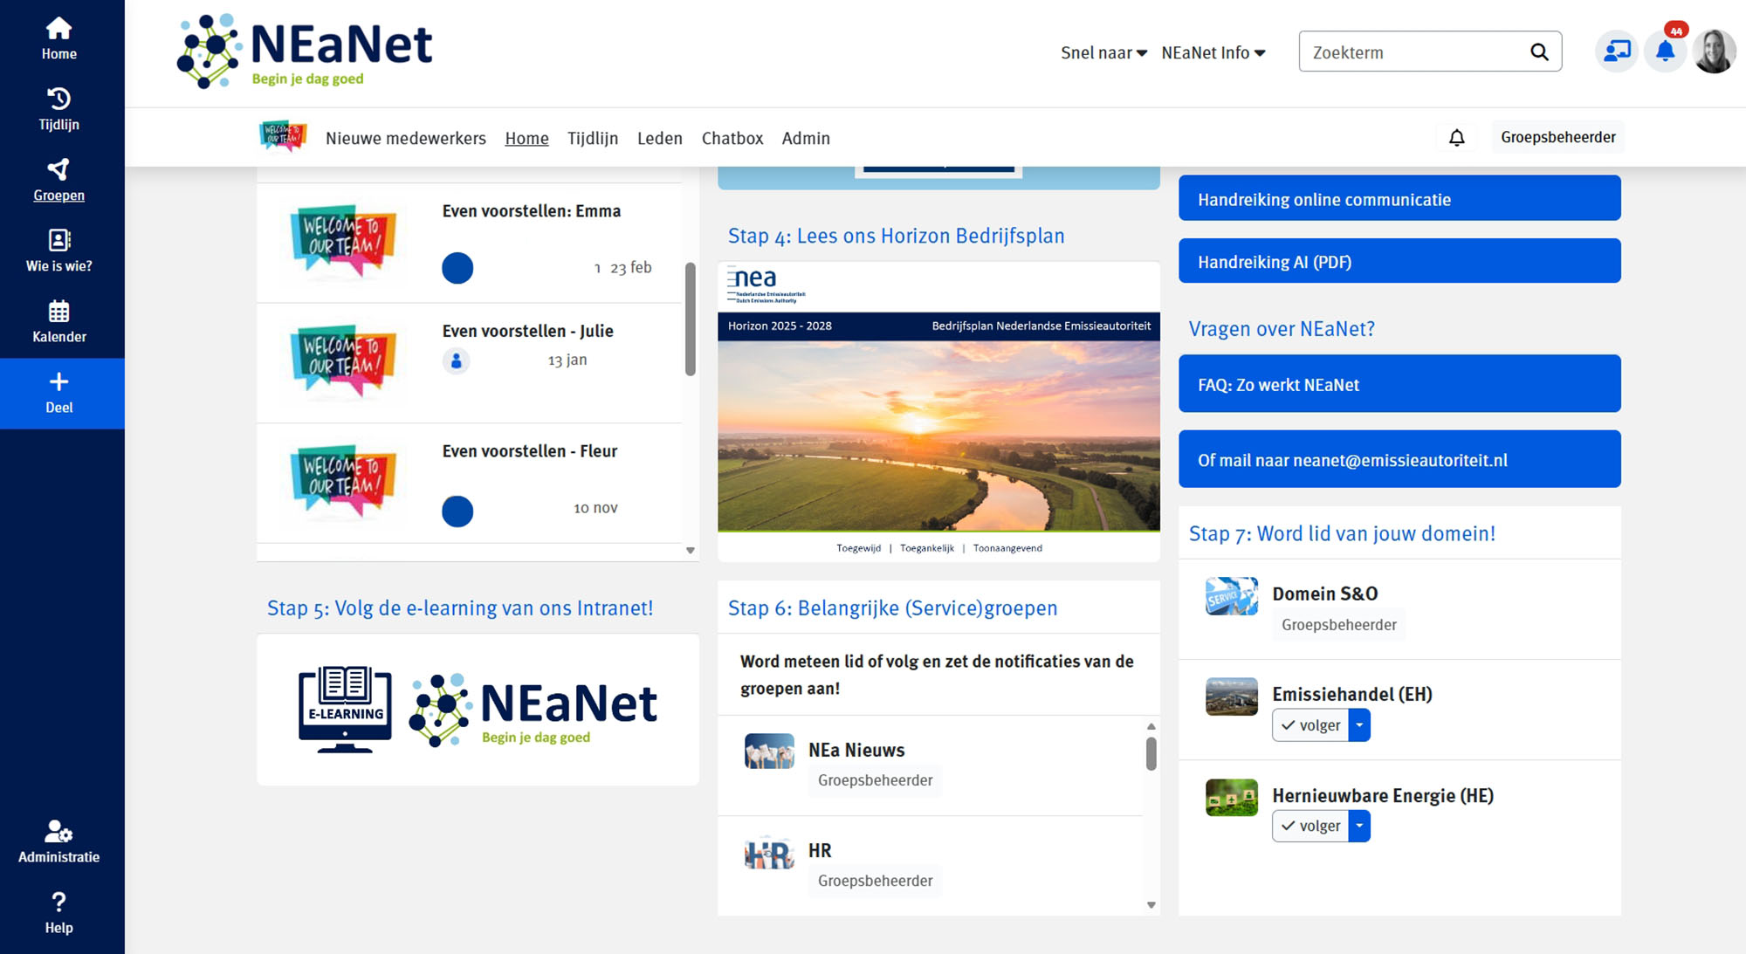The height and width of the screenshot is (954, 1746).
Task: Open the chat messages icon in header
Action: pos(1617,51)
